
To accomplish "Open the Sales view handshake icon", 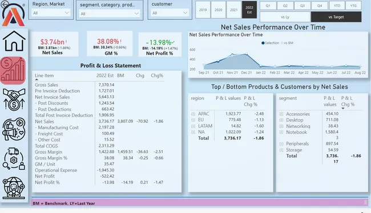I will click(14, 99).
